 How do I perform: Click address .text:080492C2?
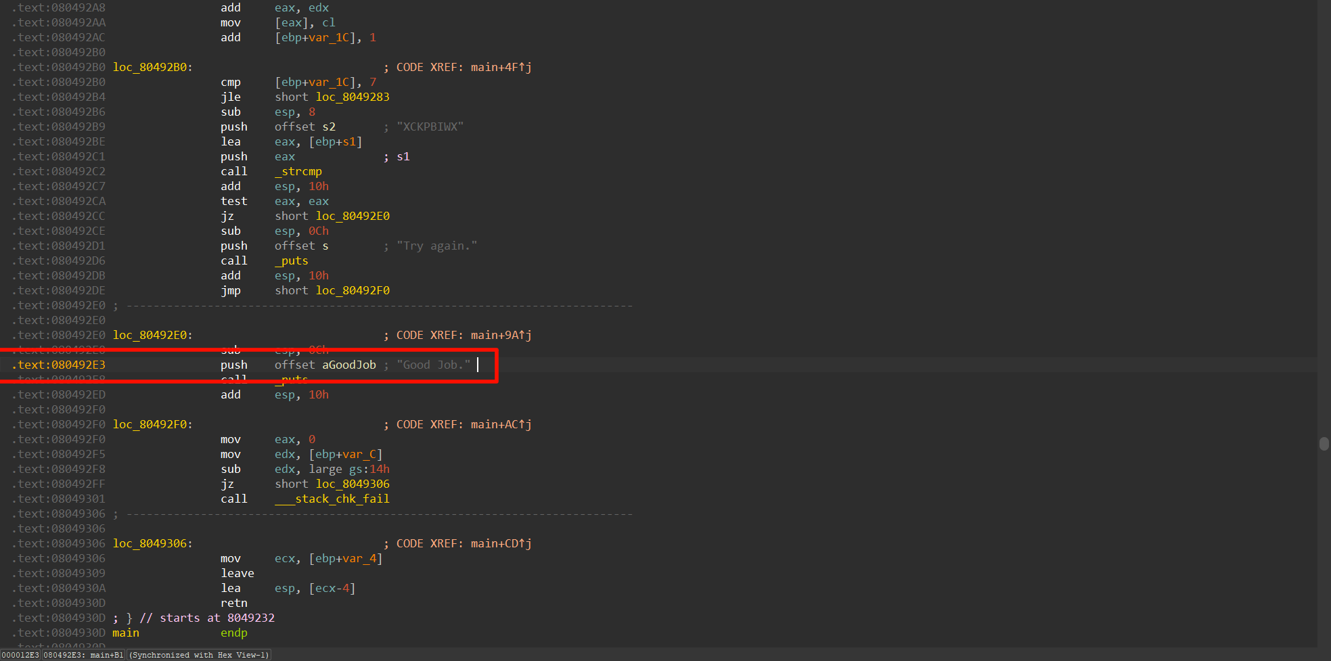59,171
